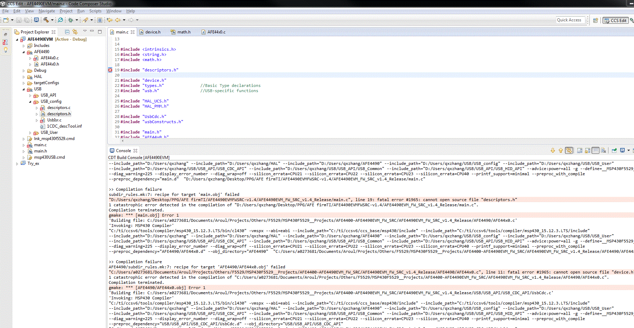Collapse the AFE4490EVM project node

click(17, 39)
